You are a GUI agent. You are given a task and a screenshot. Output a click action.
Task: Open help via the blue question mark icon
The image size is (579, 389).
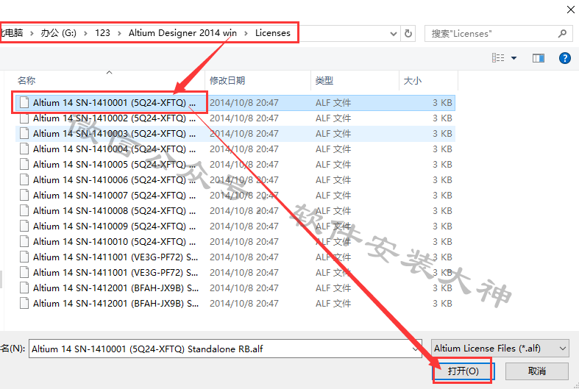pos(564,58)
